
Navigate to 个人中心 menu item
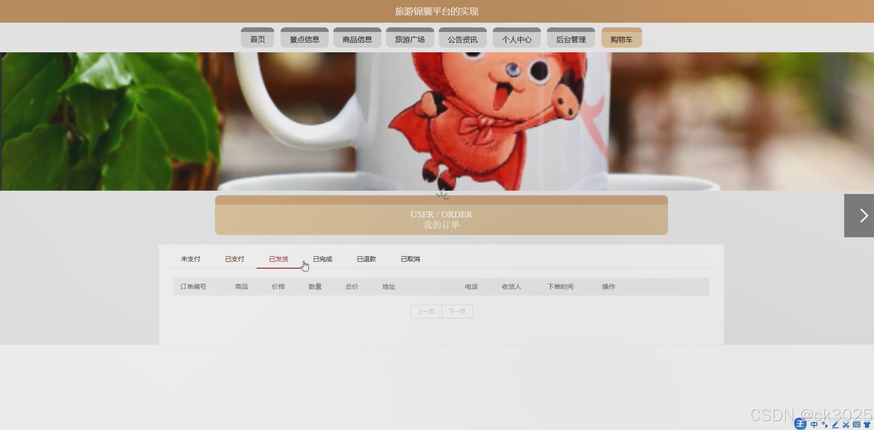pyautogui.click(x=517, y=39)
